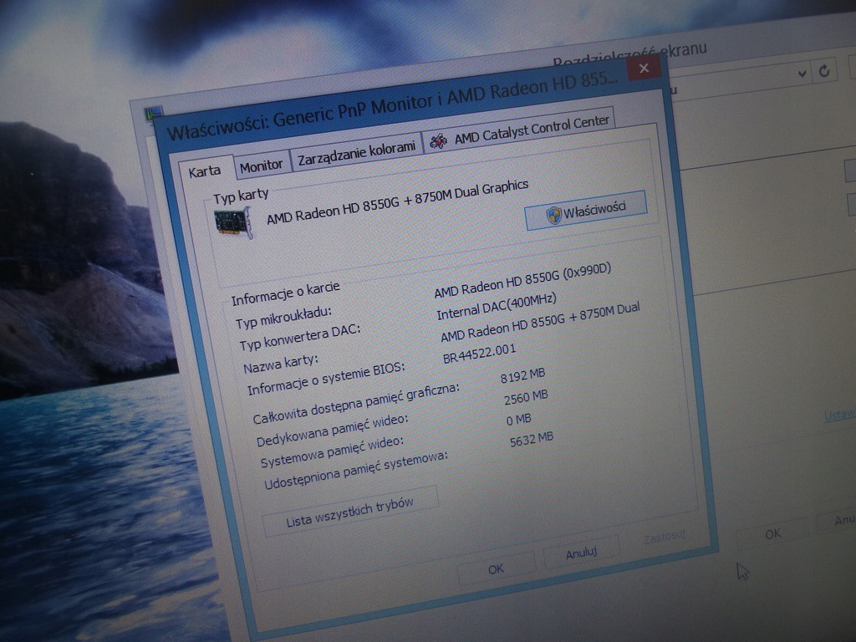Image resolution: width=856 pixels, height=642 pixels.
Task: Select the BIOS value BR44522.001
Action: 479,354
